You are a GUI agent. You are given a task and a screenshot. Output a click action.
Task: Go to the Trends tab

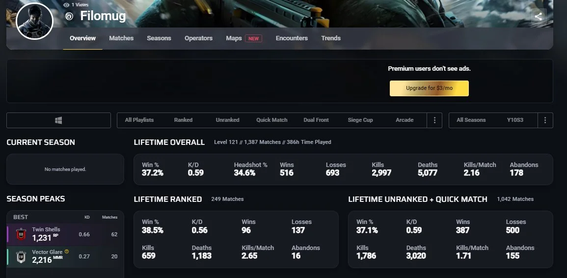point(331,38)
